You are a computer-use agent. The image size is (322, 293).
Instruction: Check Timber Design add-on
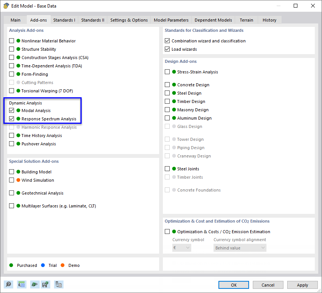(167, 101)
